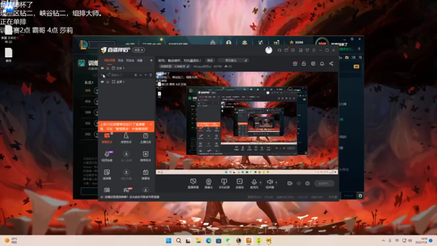The image size is (437, 246).
Task: Select the 文本 1 source row
Action: pos(126,68)
